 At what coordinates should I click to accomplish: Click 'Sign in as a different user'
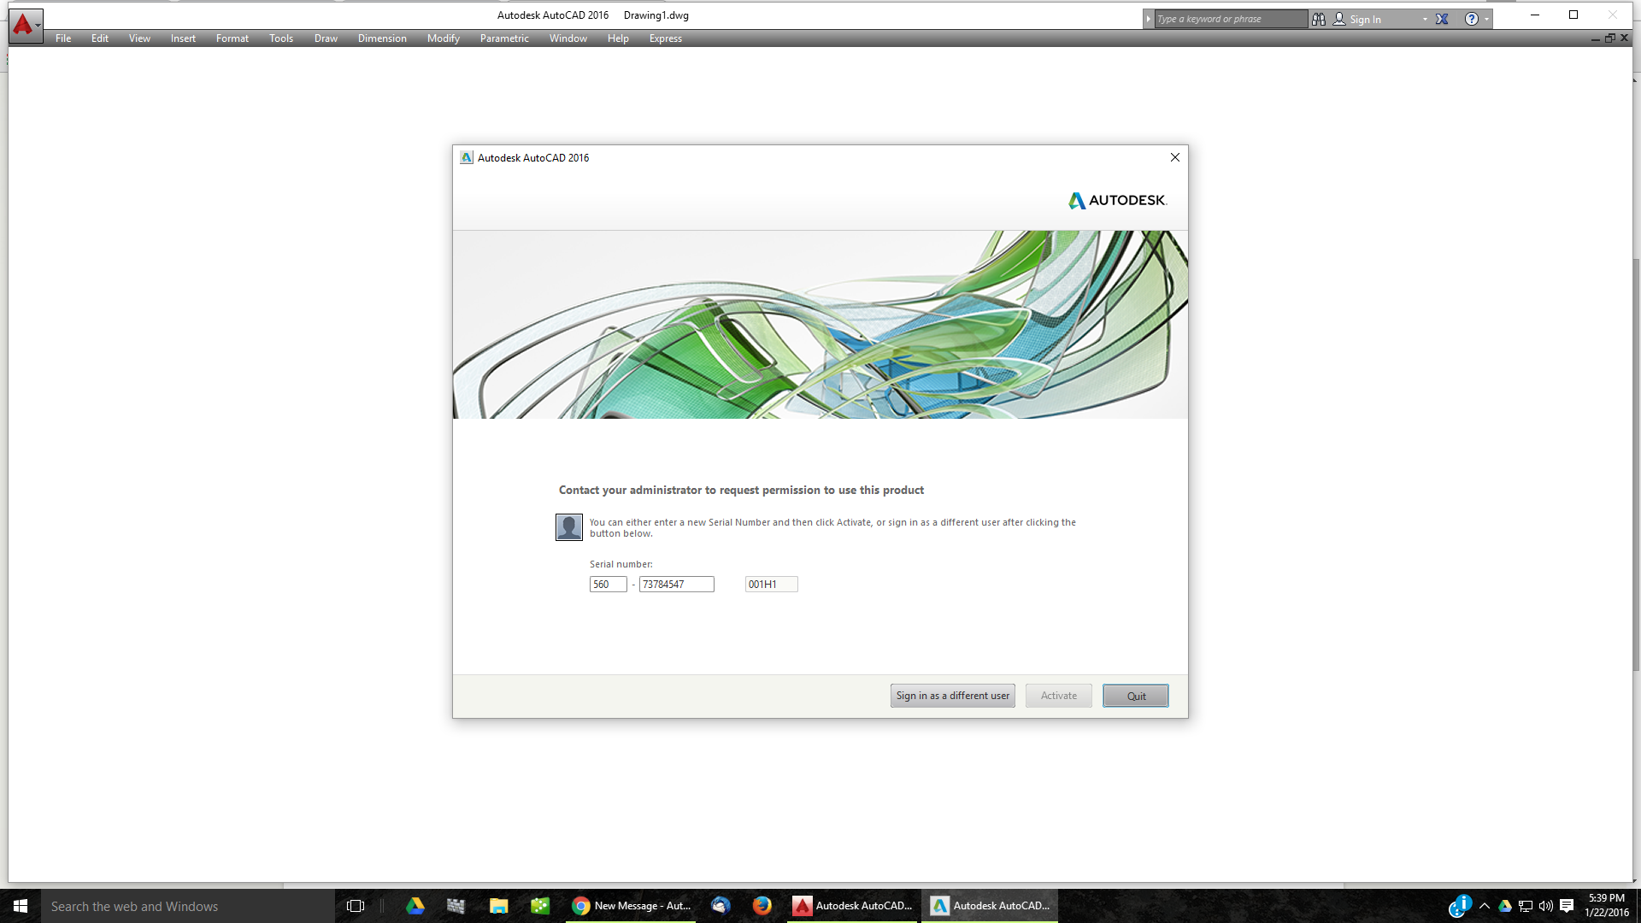pyautogui.click(x=952, y=696)
